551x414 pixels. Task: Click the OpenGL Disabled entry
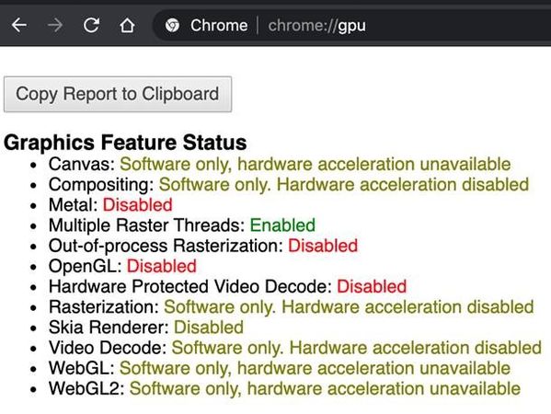pyautogui.click(x=161, y=266)
